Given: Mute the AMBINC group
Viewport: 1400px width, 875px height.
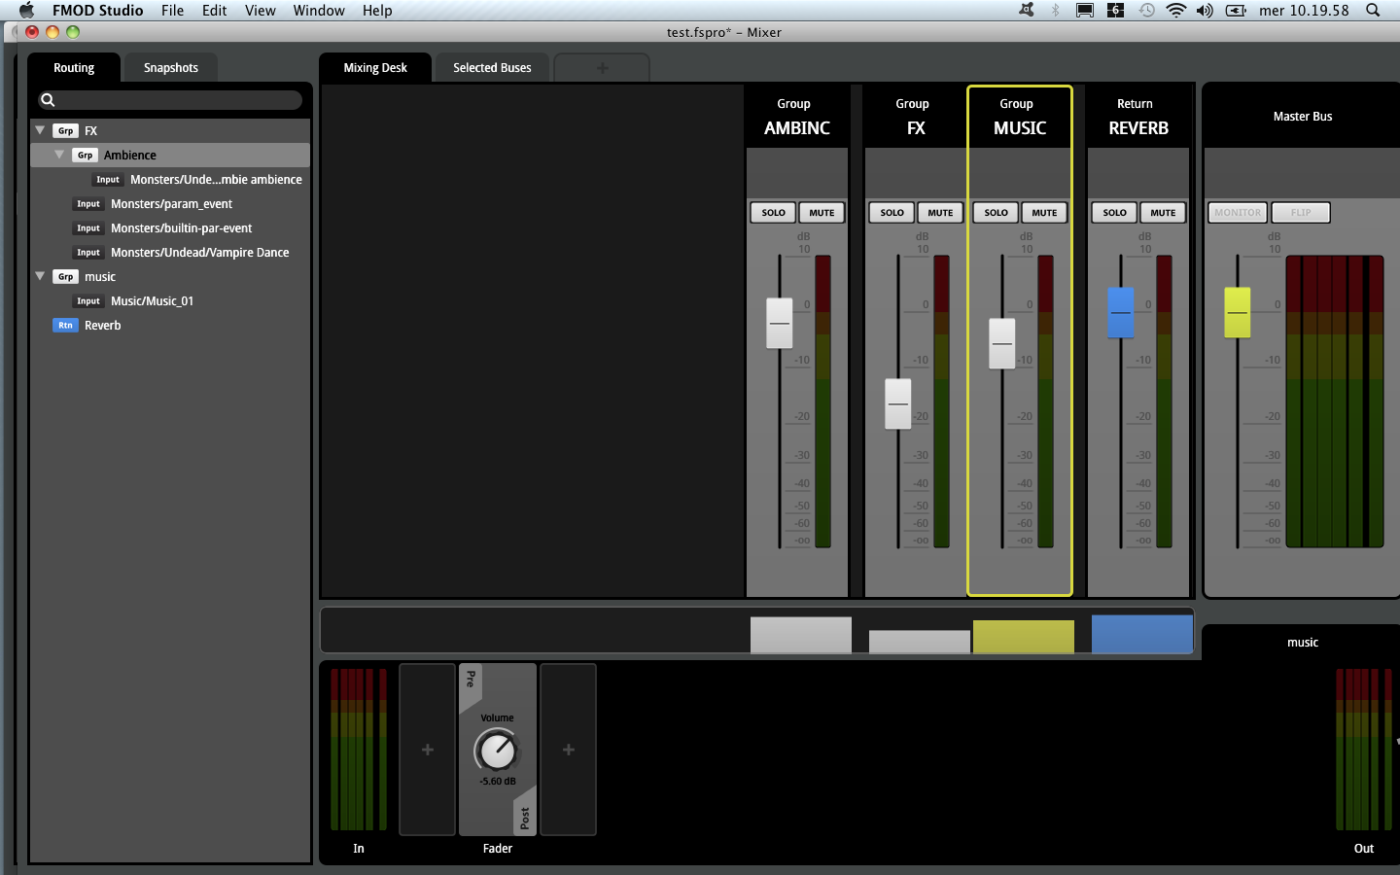Looking at the screenshot, I should (822, 213).
